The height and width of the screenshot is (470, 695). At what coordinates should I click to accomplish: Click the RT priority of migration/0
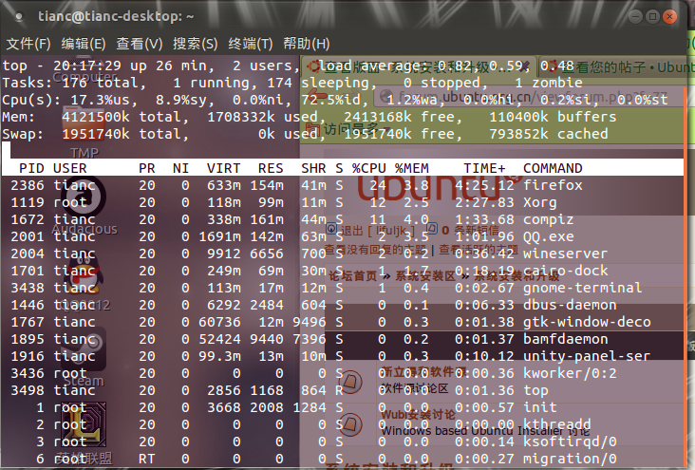[147, 459]
